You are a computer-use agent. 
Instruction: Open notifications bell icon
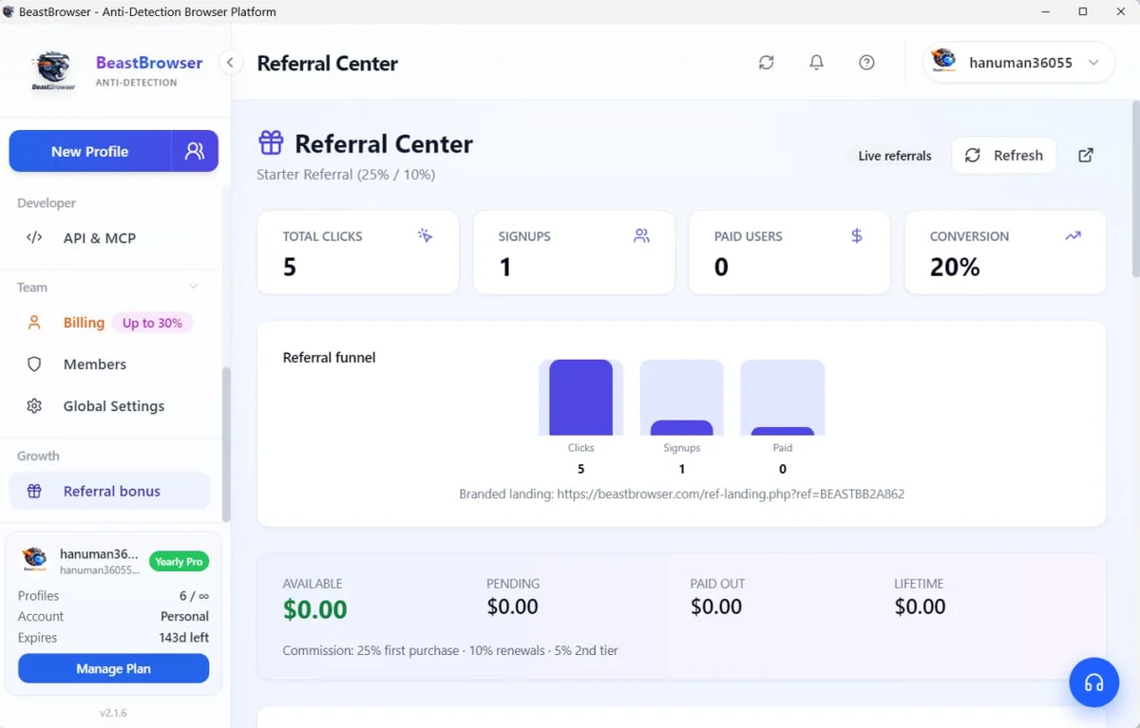(816, 63)
